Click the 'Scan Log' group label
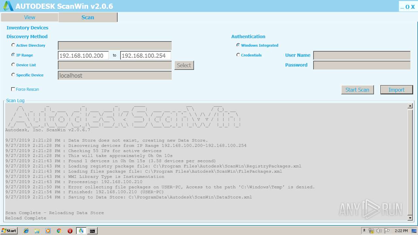Viewport: 418px width, 235px height. pos(15,101)
